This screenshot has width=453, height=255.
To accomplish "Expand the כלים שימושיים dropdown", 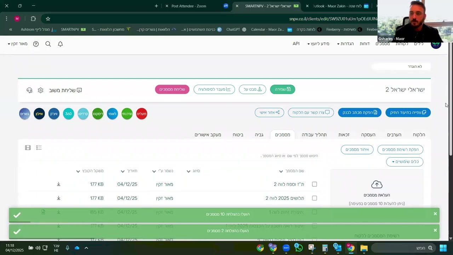I will click(405, 162).
